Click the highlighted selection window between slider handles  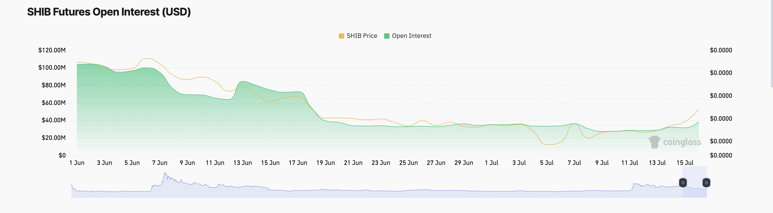tap(695, 182)
